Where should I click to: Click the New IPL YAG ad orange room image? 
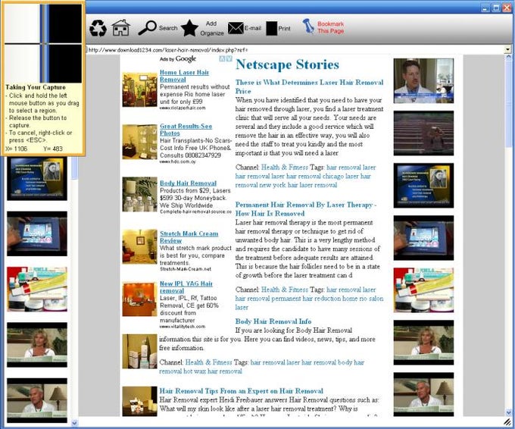pyautogui.click(x=139, y=299)
